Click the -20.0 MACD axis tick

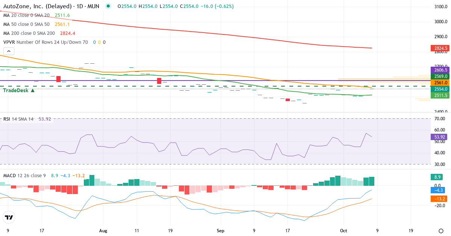[x=440, y=205]
